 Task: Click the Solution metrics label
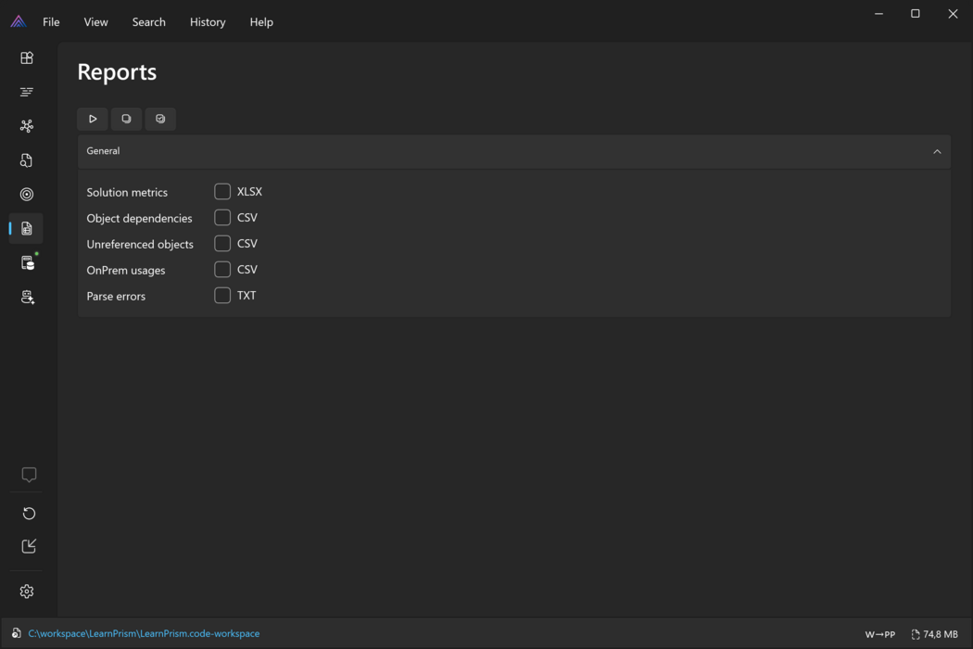tap(127, 193)
